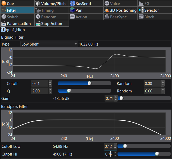Viewport: 172px width, 159px height.
Task: Click the 3D Positioning icon
Action: 107,10
